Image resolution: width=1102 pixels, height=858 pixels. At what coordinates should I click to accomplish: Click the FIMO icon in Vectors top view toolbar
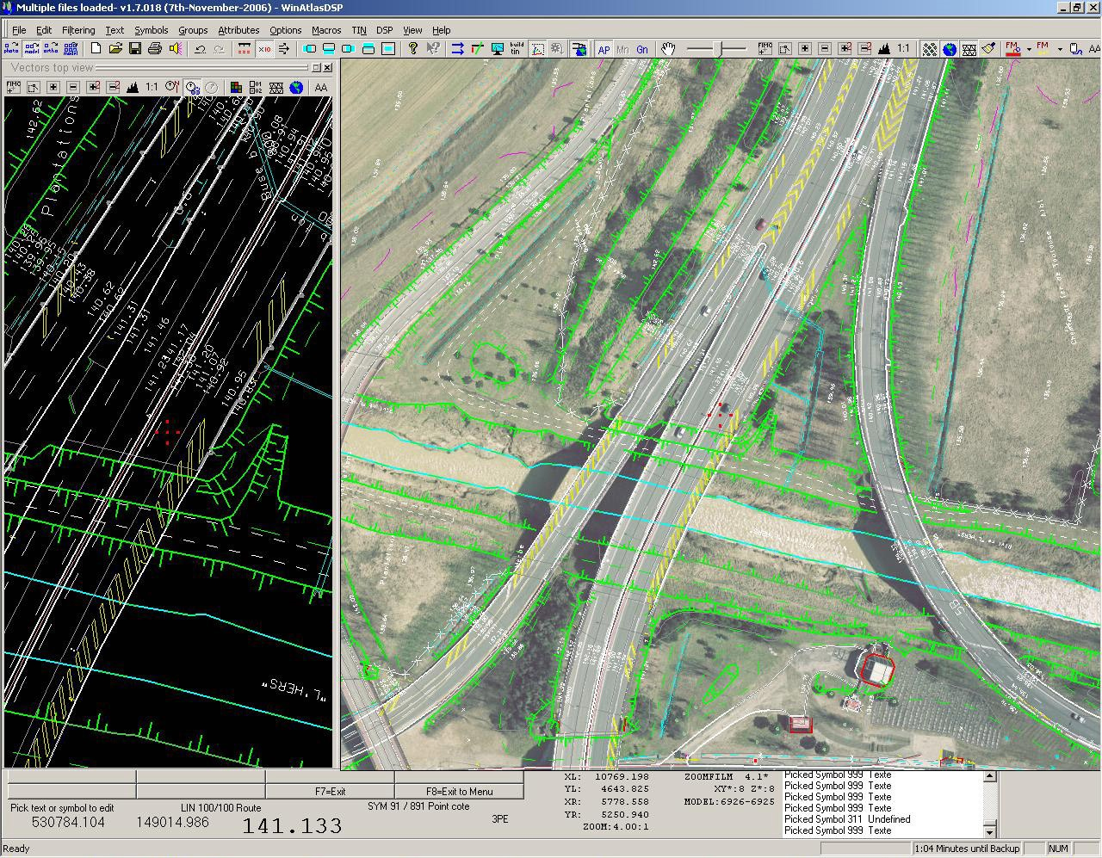[13, 87]
